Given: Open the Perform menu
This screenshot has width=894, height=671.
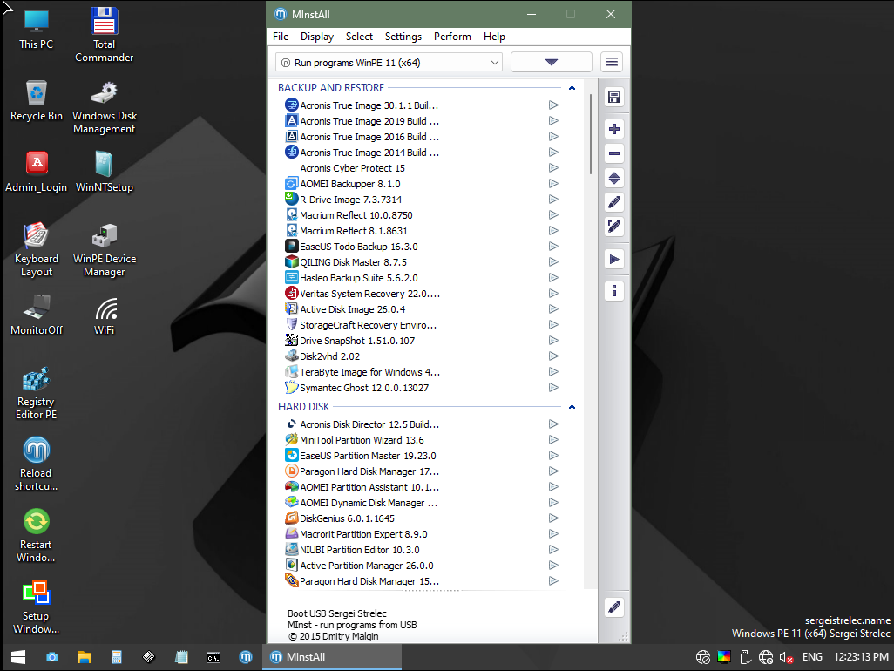Looking at the screenshot, I should [x=452, y=37].
